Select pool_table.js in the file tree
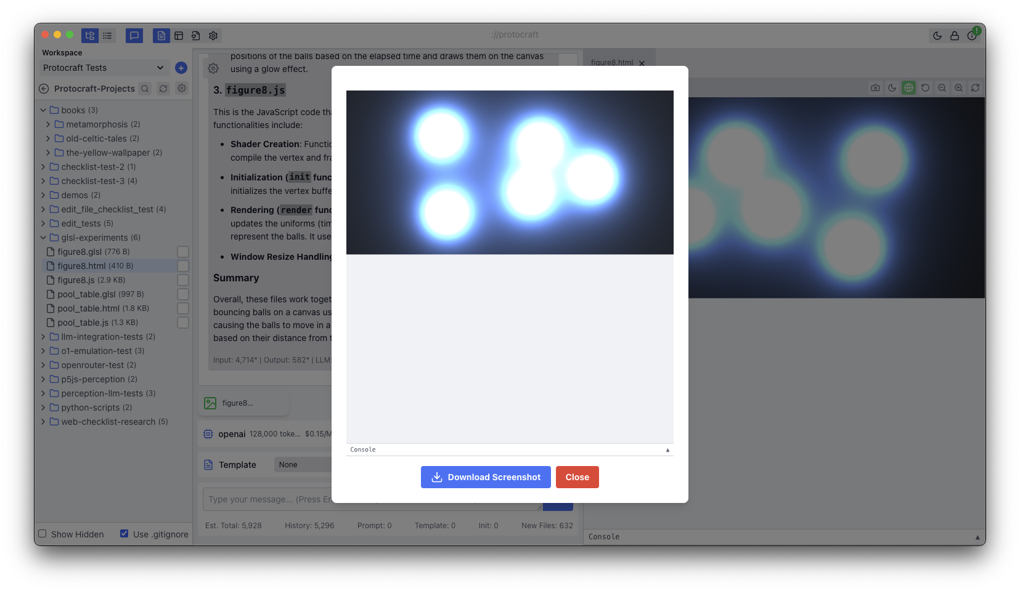This screenshot has width=1020, height=591. [x=83, y=323]
